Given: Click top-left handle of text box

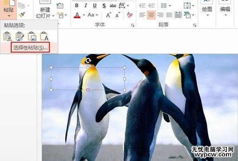Looking at the screenshot, I should coord(51,67).
